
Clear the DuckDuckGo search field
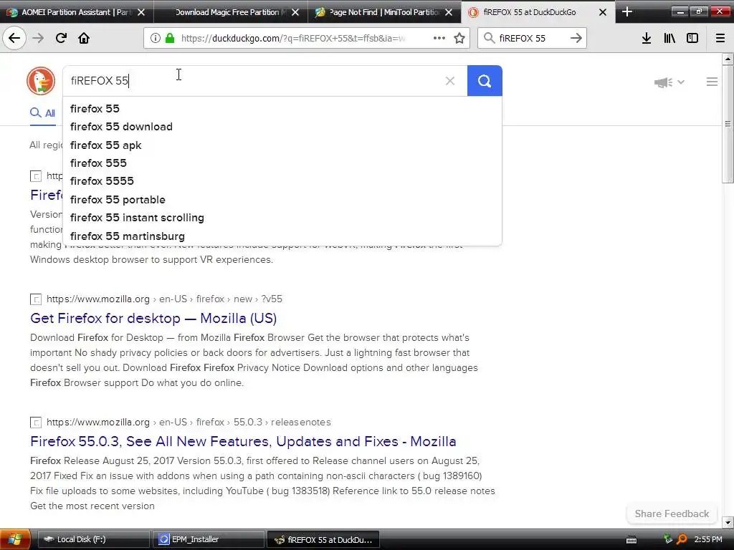point(450,81)
